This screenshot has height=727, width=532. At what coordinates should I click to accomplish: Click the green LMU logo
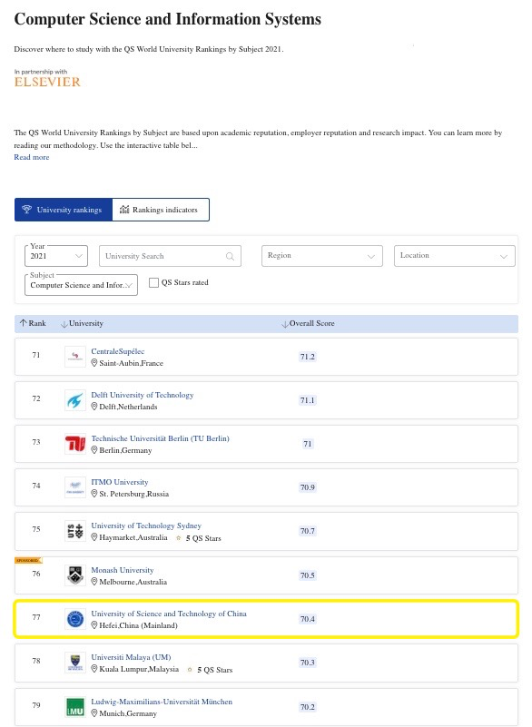click(x=75, y=707)
